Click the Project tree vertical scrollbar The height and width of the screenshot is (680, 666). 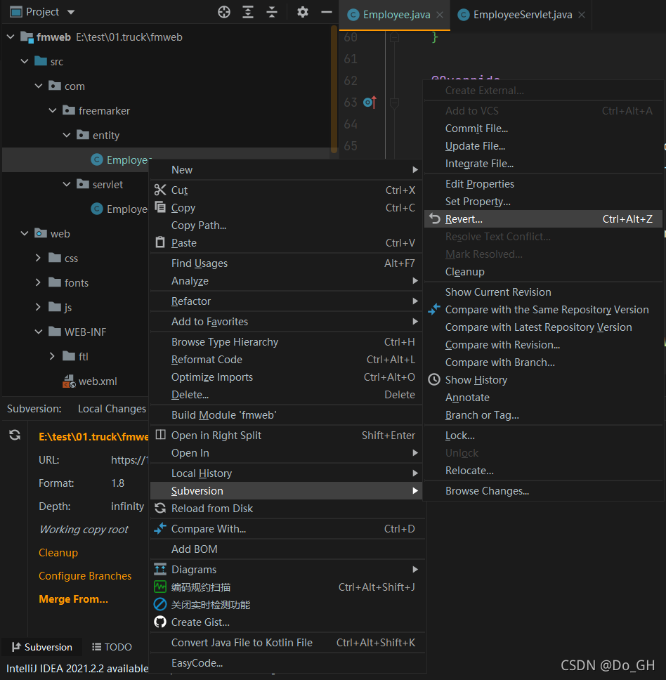pos(334,89)
